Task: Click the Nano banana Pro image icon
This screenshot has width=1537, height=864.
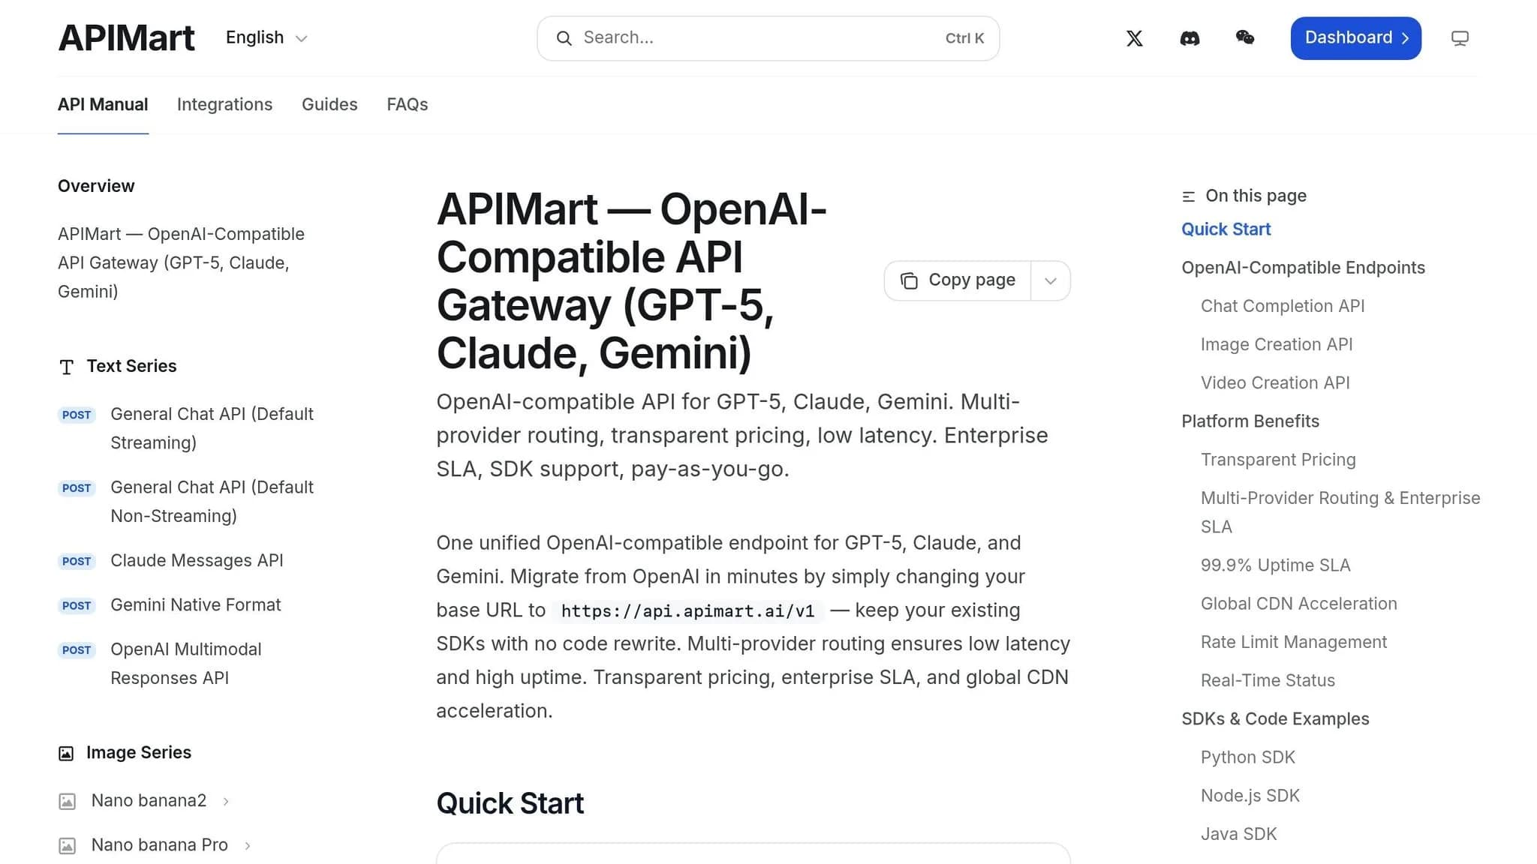Action: [x=67, y=845]
